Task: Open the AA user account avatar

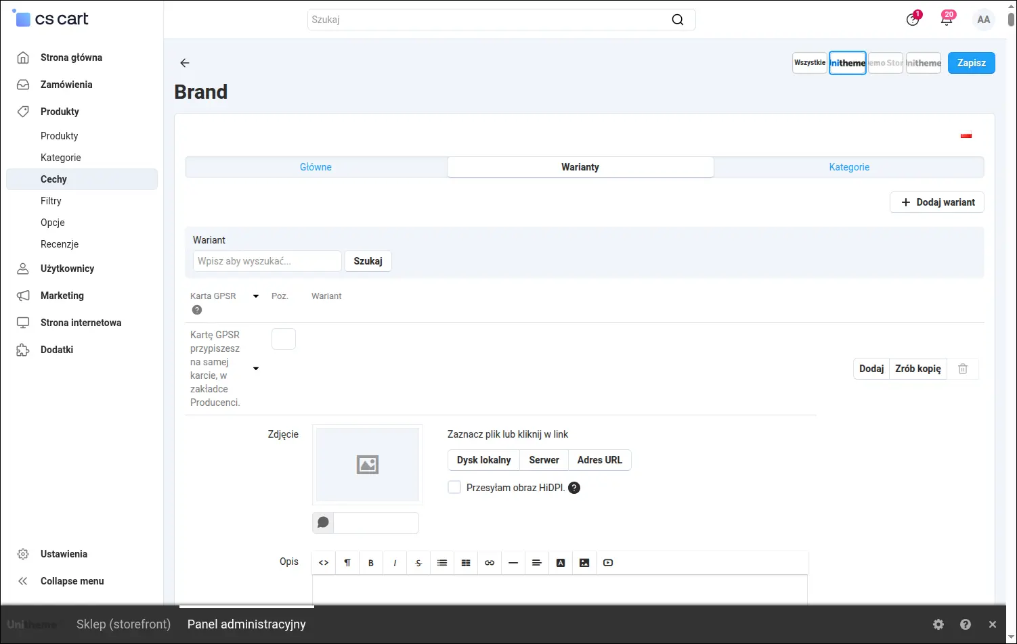Action: click(x=984, y=20)
